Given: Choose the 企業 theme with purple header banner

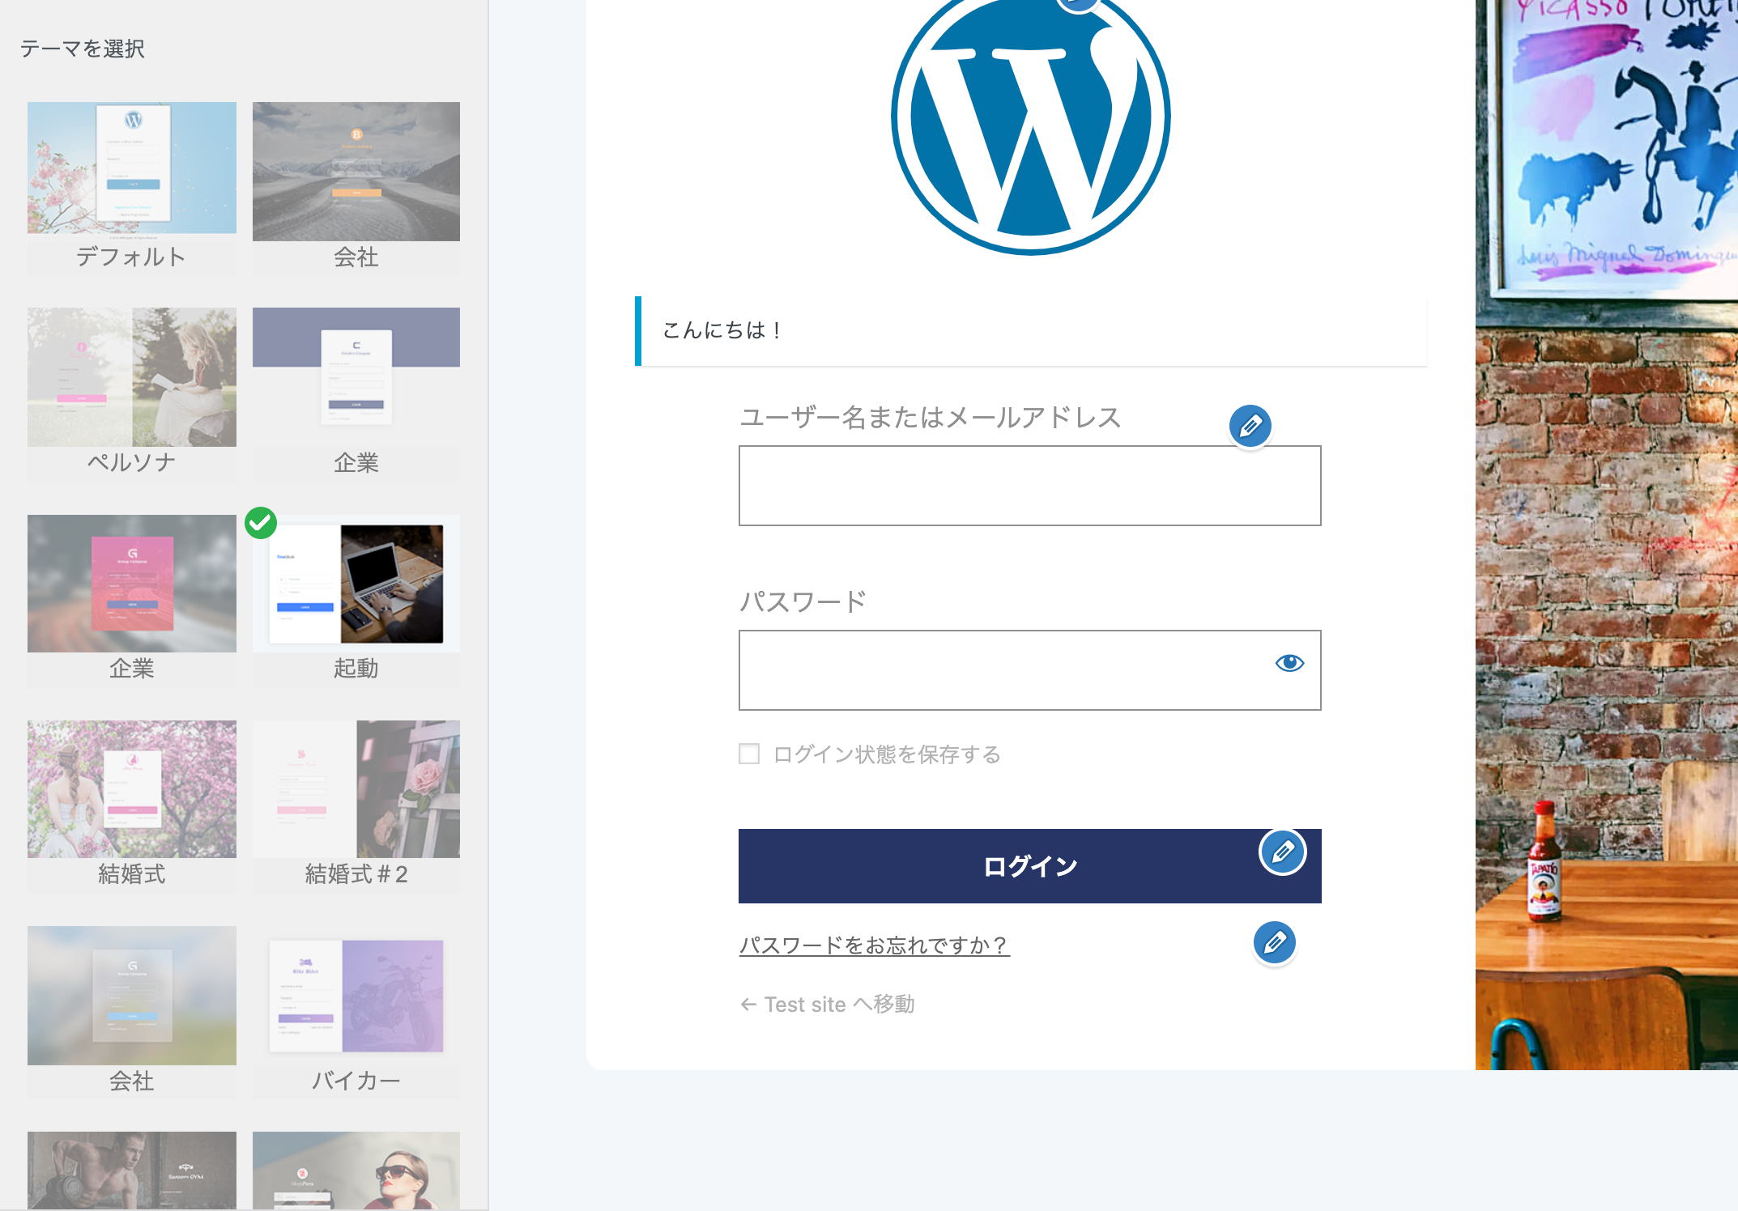Looking at the screenshot, I should click(356, 377).
